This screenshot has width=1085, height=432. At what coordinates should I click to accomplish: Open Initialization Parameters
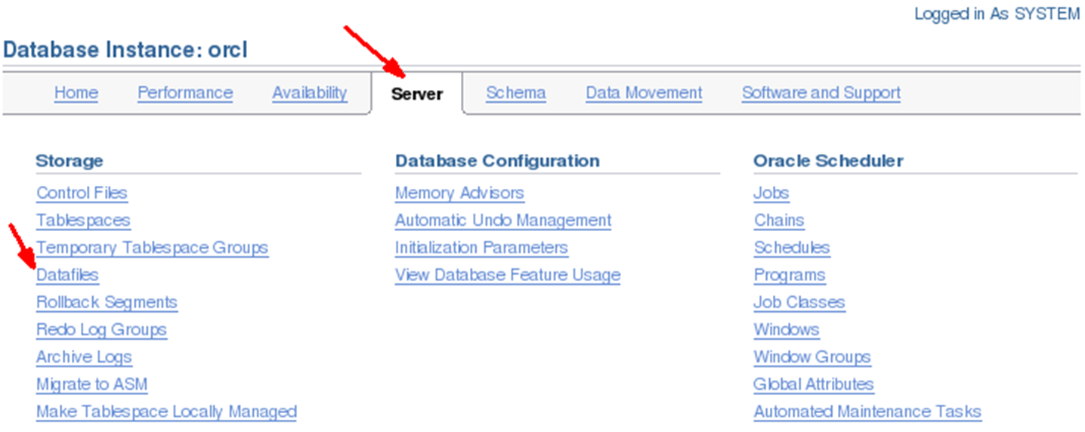pyautogui.click(x=481, y=248)
